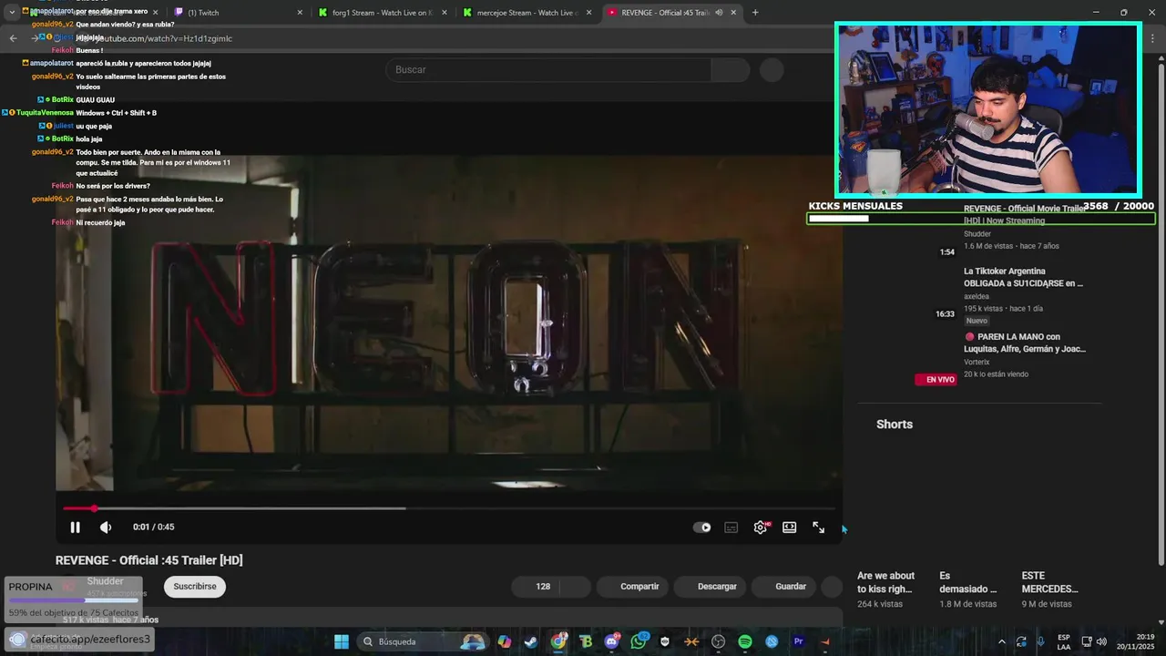This screenshot has height=656, width=1166.
Task: Open a new browser tab
Action: (755, 13)
